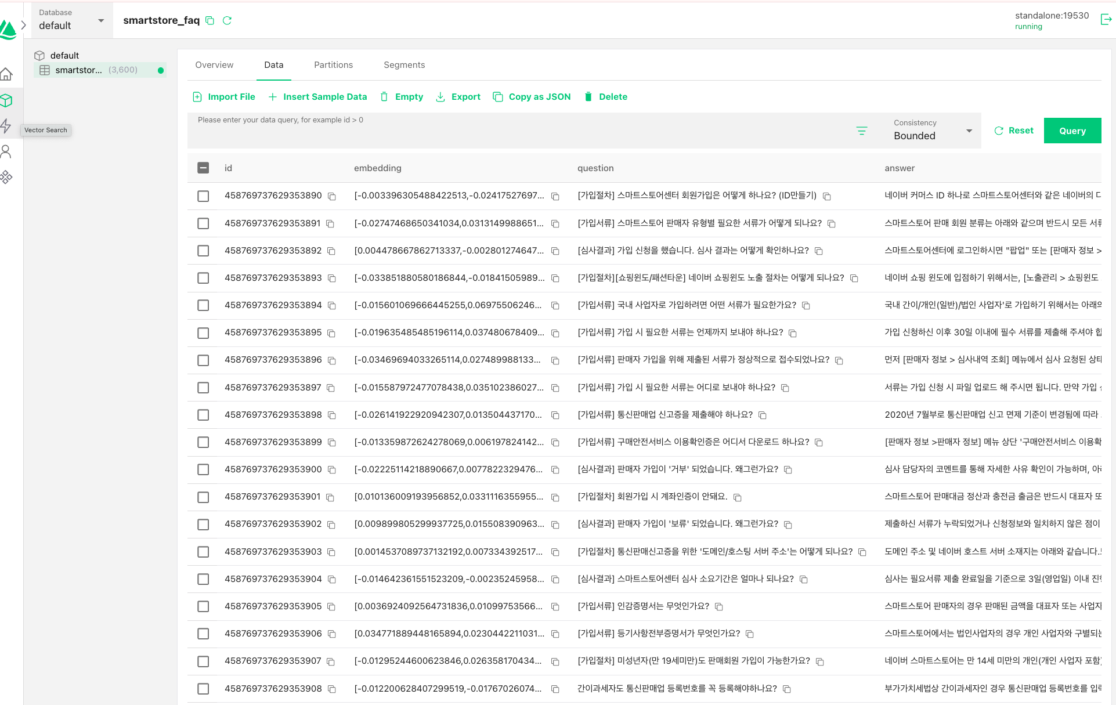
Task: Open the Users icon in sidebar
Action: [x=6, y=151]
